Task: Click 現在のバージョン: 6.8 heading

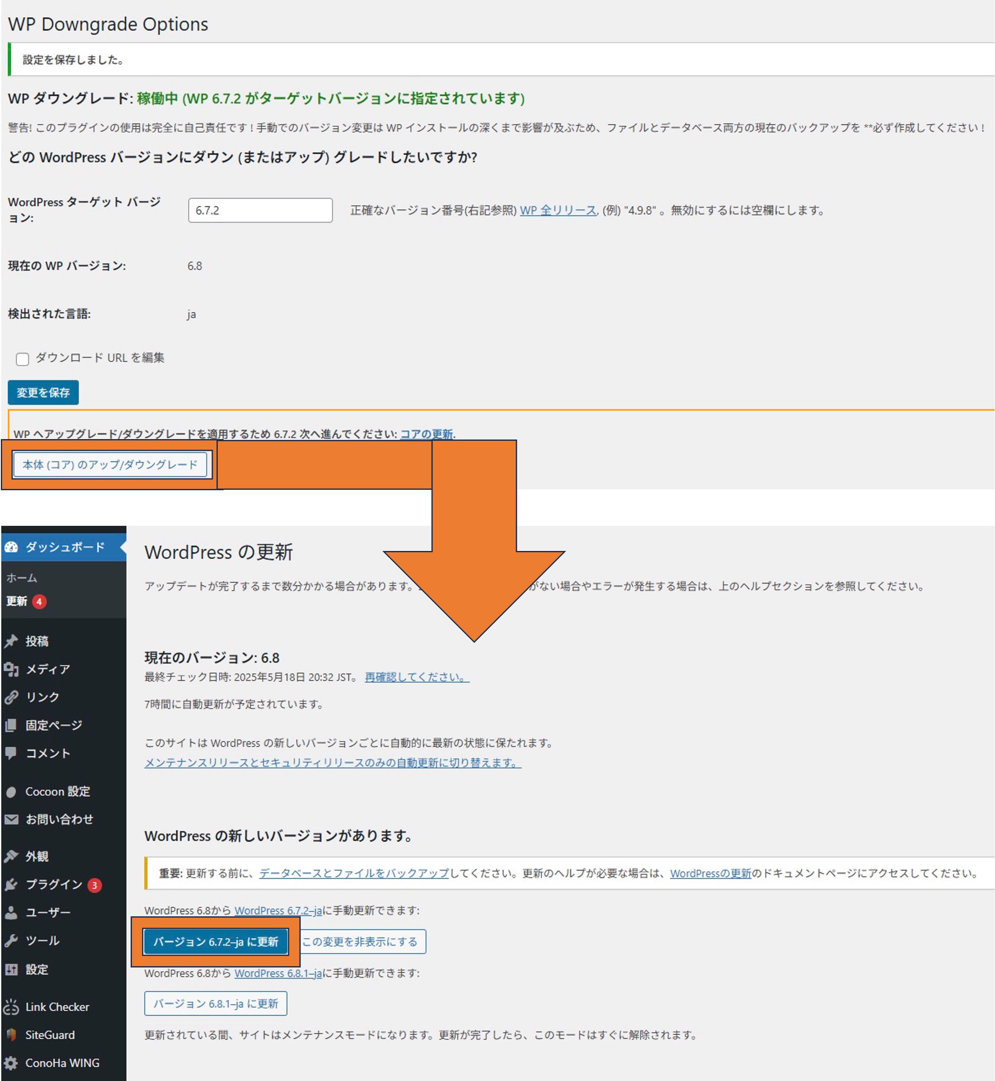Action: click(211, 658)
